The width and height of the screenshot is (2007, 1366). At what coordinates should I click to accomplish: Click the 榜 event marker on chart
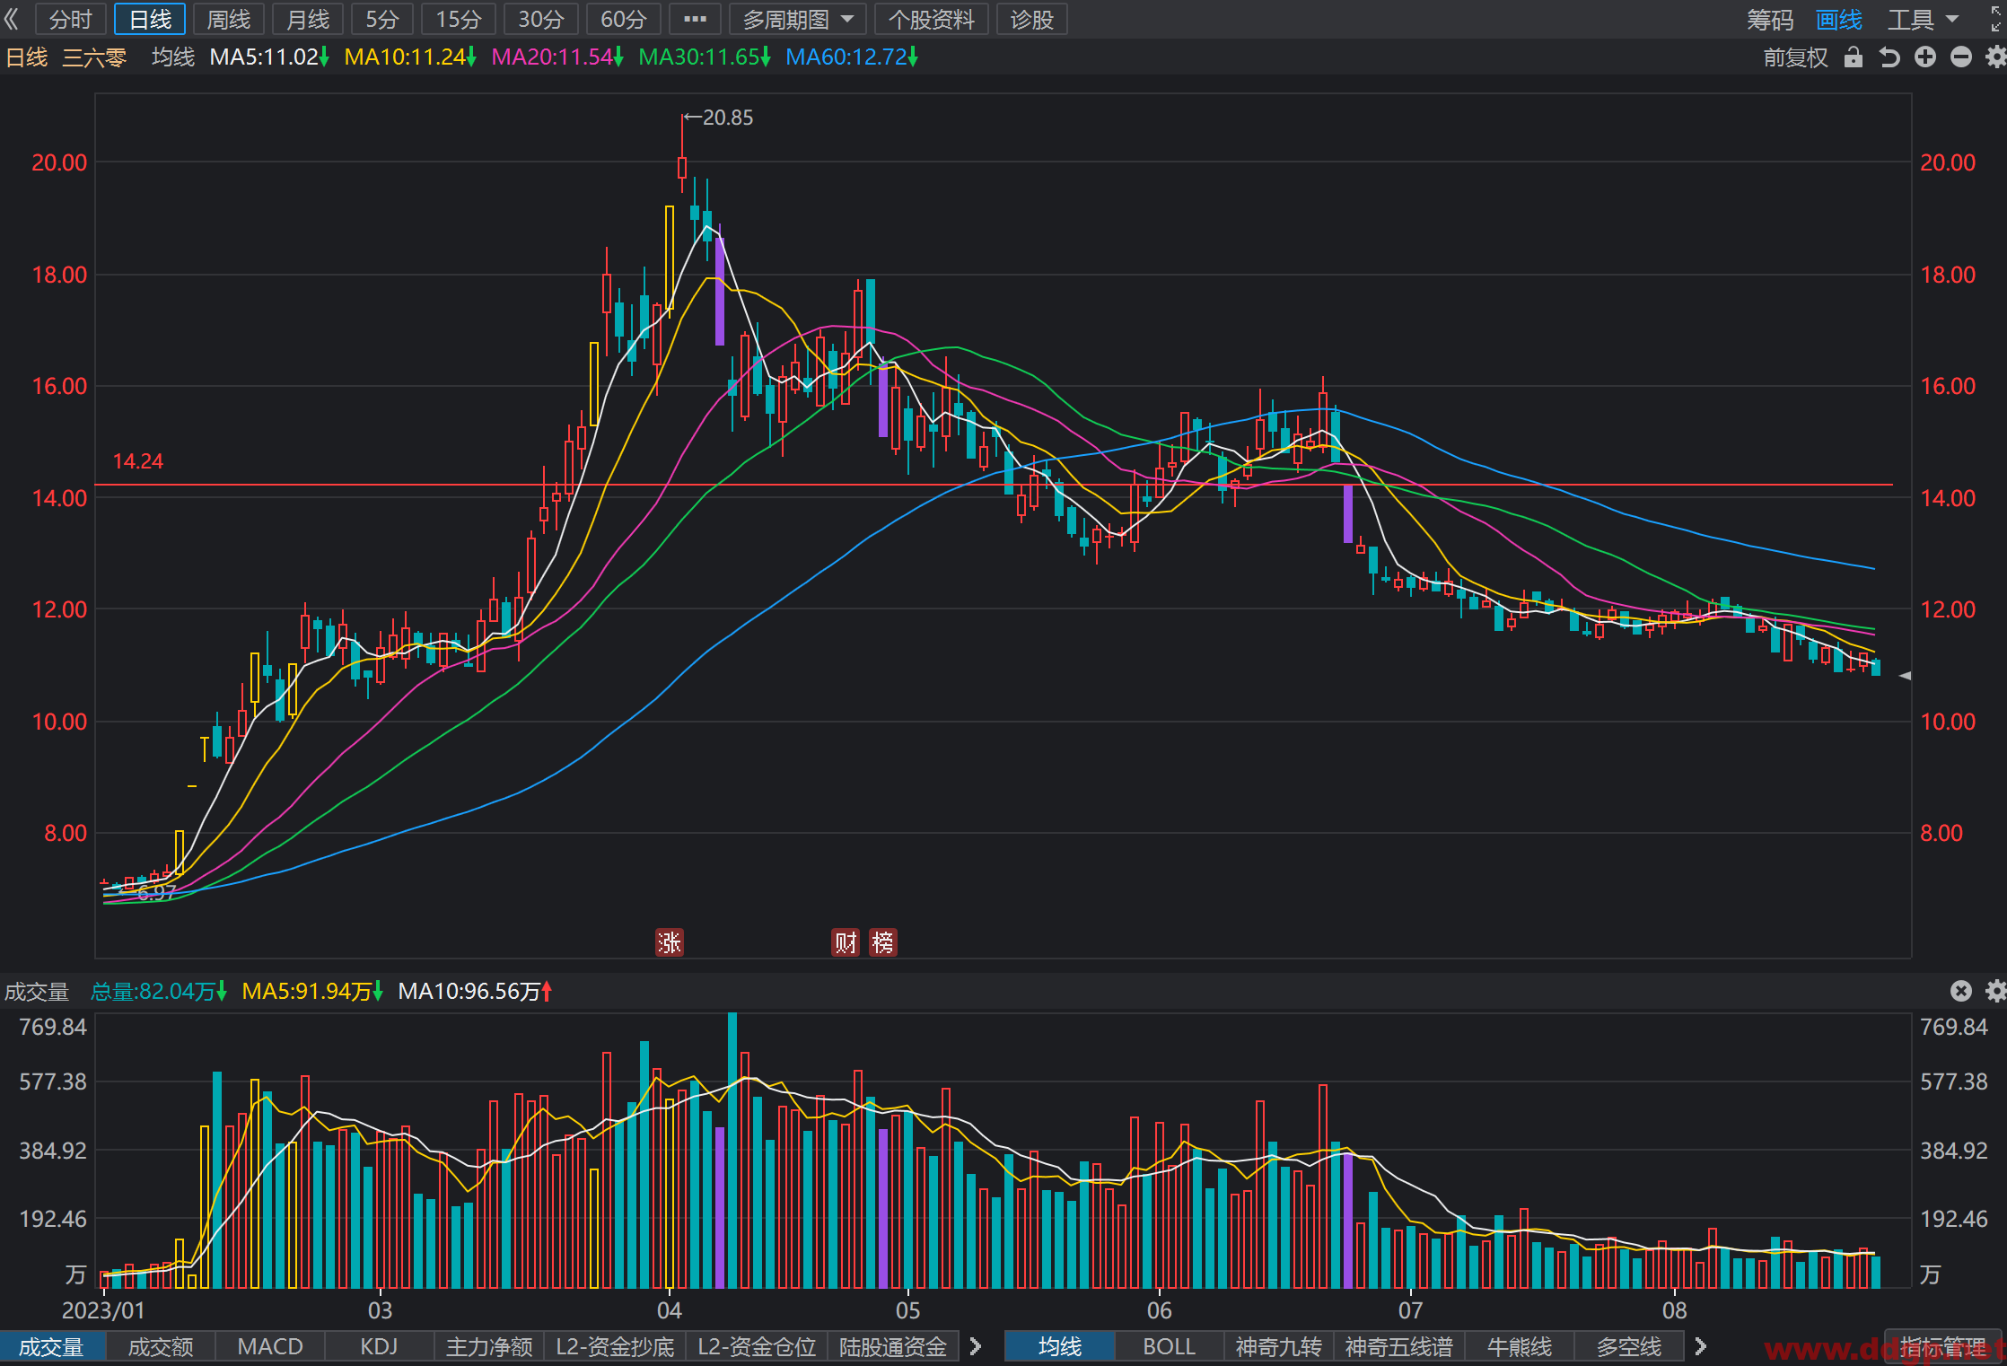(883, 942)
